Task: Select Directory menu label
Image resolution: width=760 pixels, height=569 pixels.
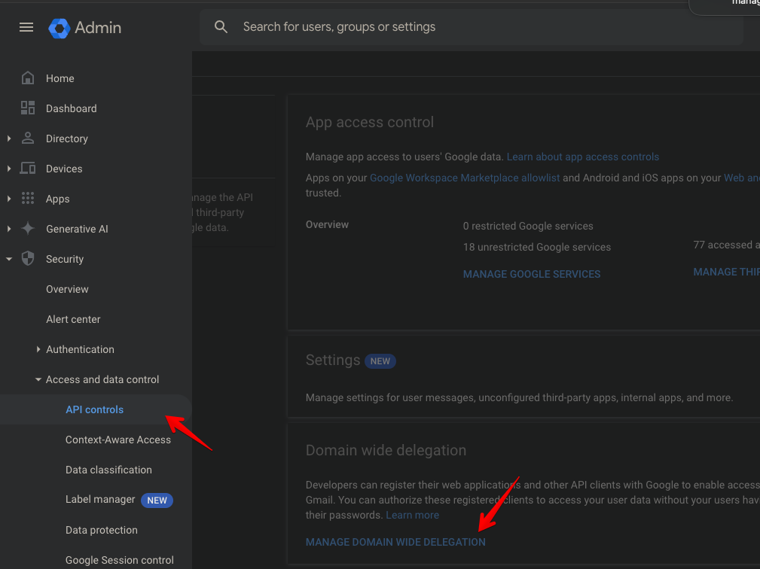Action: click(67, 138)
